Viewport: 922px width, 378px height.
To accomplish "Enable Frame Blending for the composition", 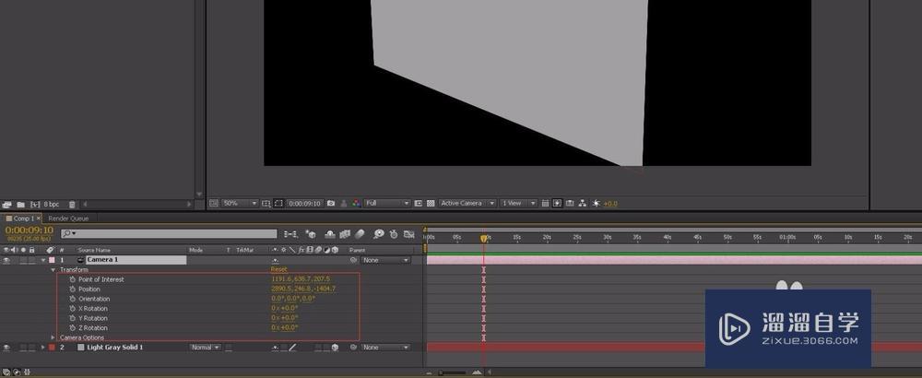I will point(345,234).
